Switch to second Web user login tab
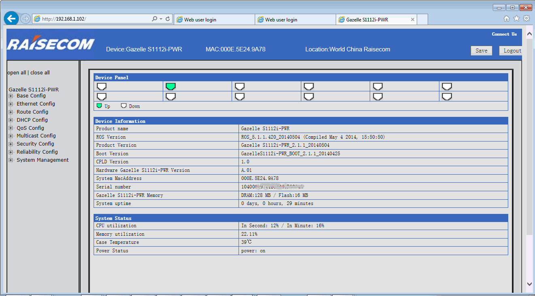 [x=295, y=19]
